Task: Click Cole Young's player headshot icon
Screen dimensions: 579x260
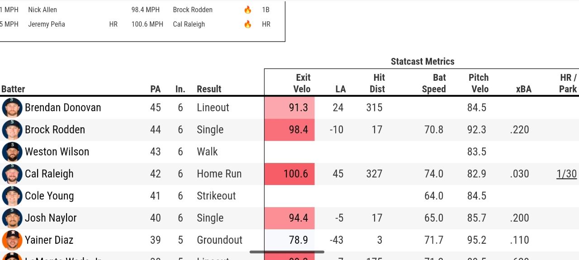Action: (12, 196)
